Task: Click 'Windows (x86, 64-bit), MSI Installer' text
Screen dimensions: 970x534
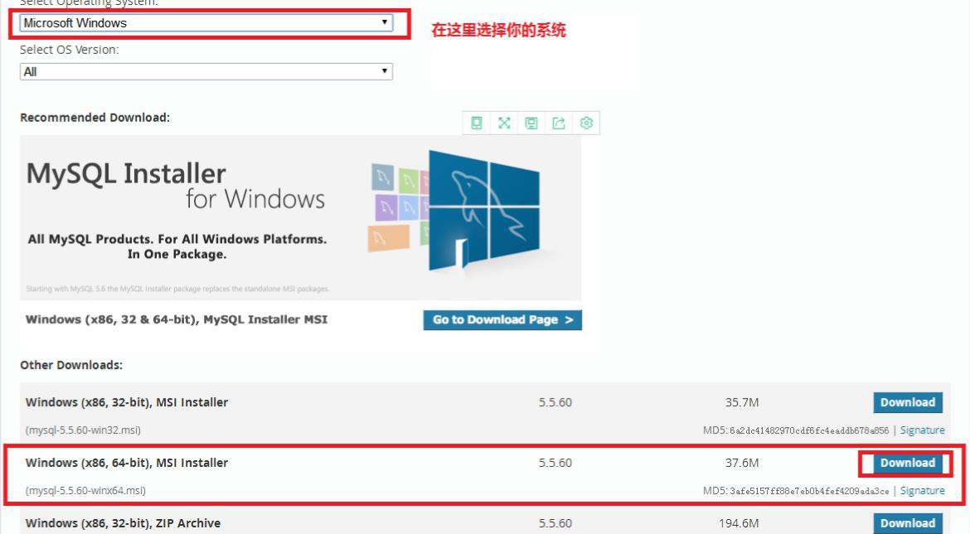Action: pyautogui.click(x=127, y=463)
